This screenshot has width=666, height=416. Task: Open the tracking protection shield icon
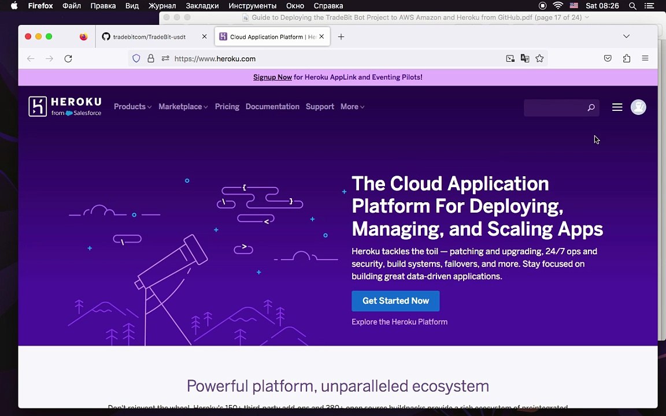pos(136,58)
